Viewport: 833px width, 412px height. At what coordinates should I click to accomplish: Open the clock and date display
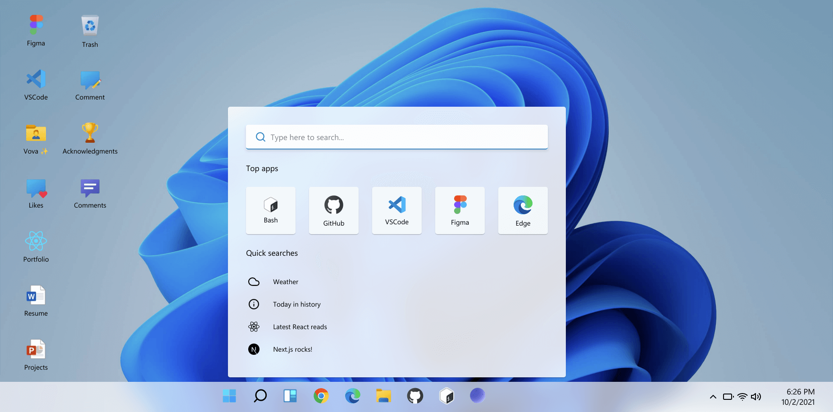tap(798, 397)
